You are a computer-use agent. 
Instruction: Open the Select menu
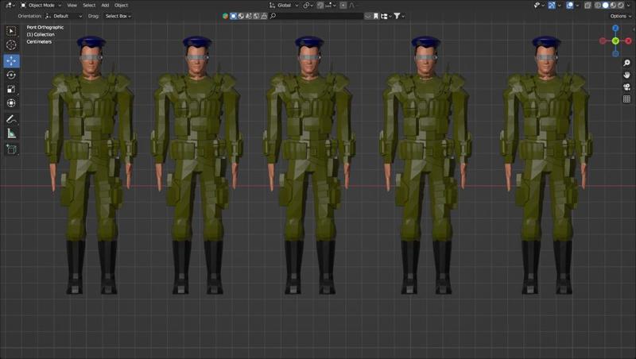point(89,6)
